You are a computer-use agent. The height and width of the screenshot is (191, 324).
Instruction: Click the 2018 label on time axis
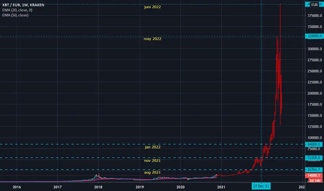coord(98,187)
